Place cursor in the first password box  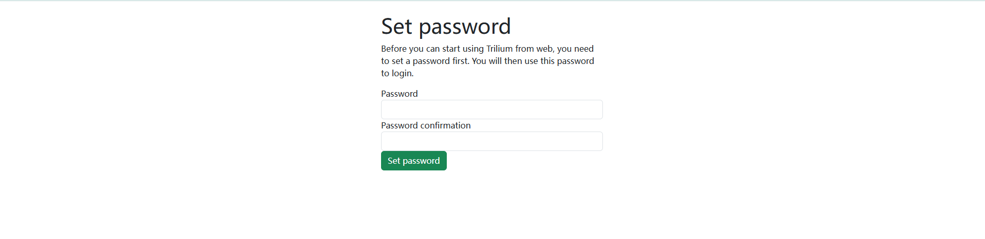click(x=491, y=110)
